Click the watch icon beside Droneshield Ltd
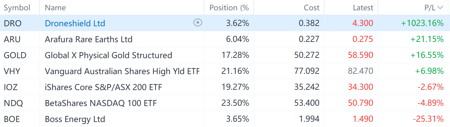The image size is (450, 127). (x=198, y=23)
